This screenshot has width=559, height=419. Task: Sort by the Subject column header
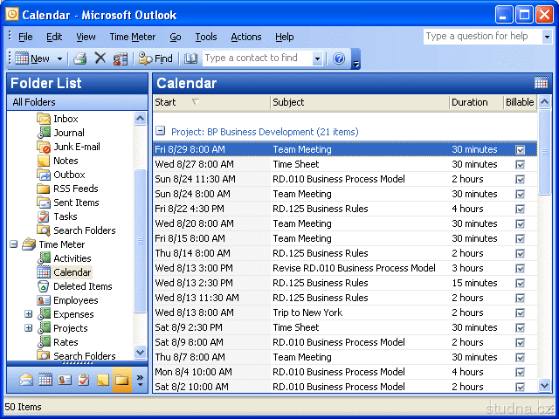(358, 102)
